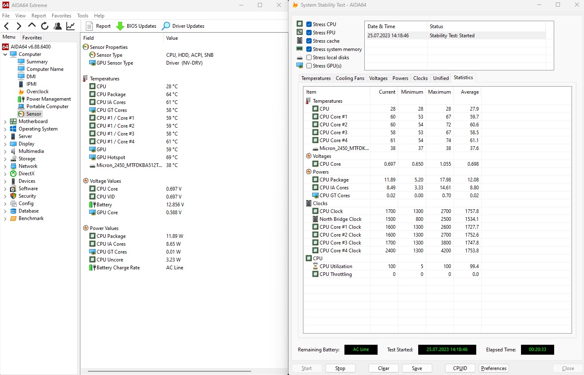Expand the Network tree node
The height and width of the screenshot is (375, 584).
[5, 166]
